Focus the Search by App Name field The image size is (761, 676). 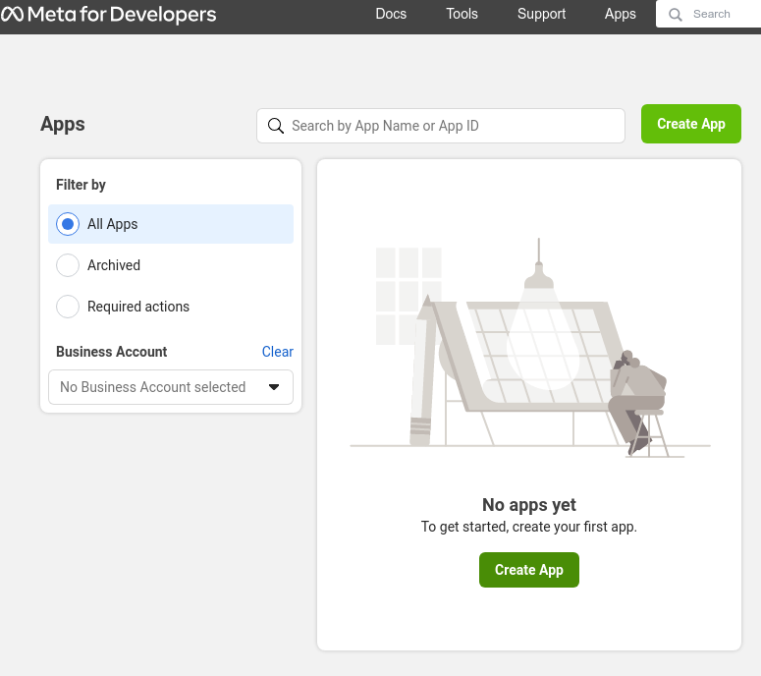(x=441, y=126)
